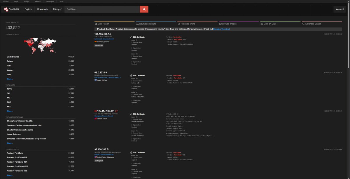Open host 98.100.206.61 details

(x=102, y=150)
